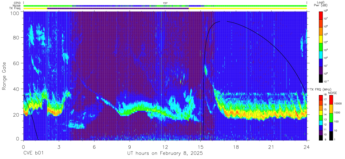Screen dimensions: 345x159
Task: Click the Noise indicator strip above the plot
Action: pyautogui.click(x=165, y=6)
